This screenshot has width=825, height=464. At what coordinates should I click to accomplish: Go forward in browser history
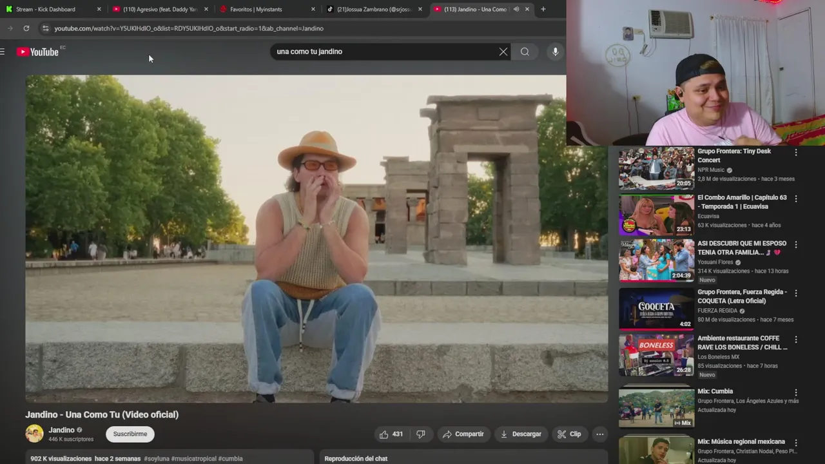pyautogui.click(x=10, y=28)
